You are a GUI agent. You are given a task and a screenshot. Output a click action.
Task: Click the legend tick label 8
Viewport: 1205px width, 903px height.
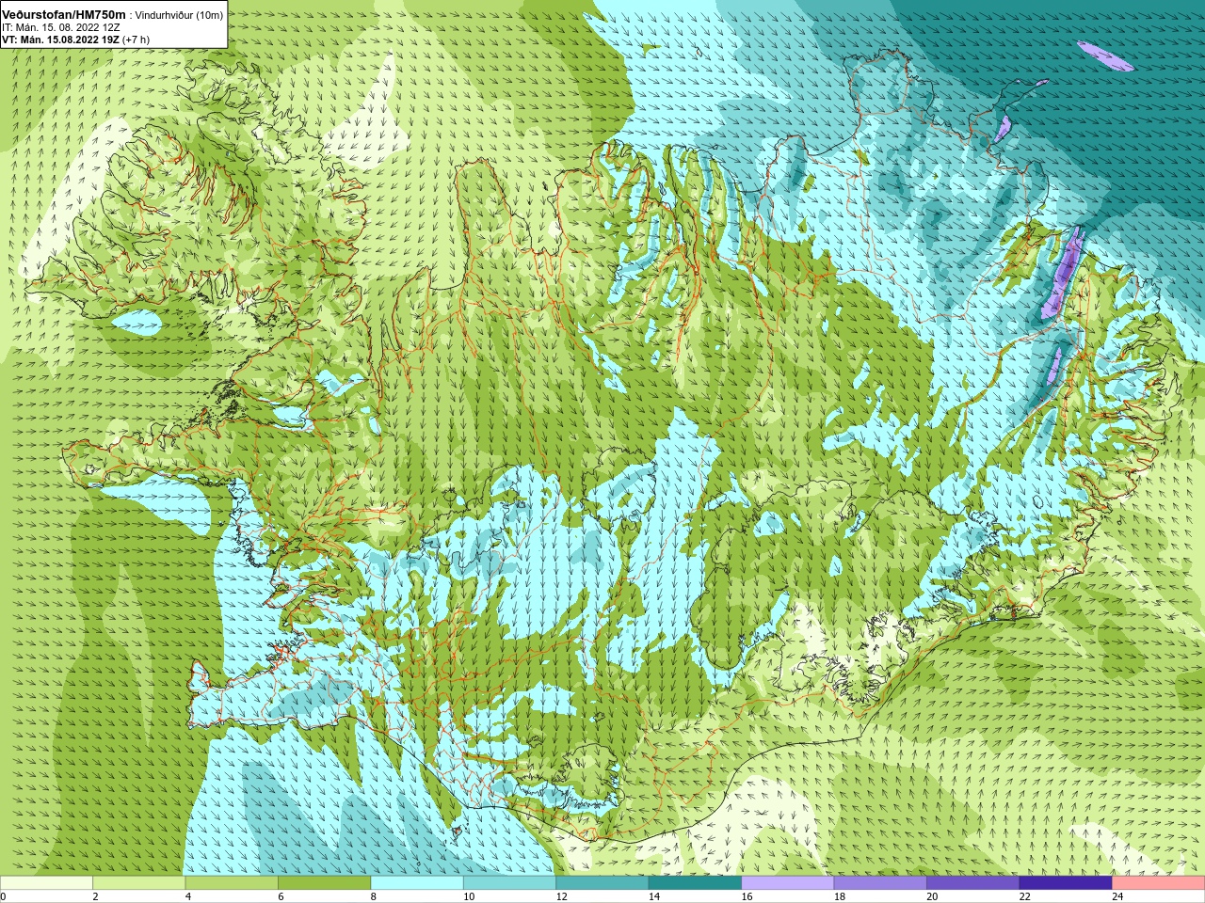373,896
